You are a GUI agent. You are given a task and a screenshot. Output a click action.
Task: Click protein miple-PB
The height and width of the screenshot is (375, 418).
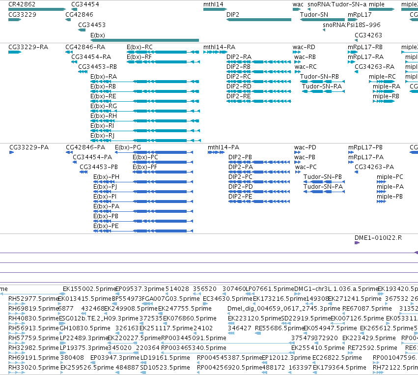click(381, 202)
